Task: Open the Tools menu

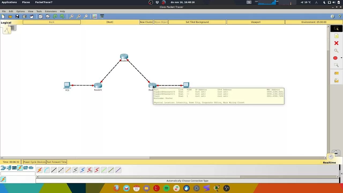Action: [39, 11]
